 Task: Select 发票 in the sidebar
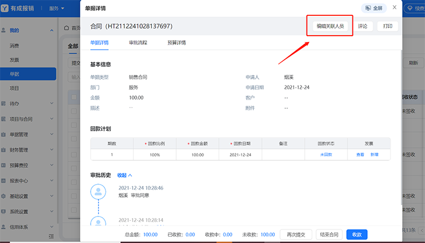pyautogui.click(x=15, y=59)
